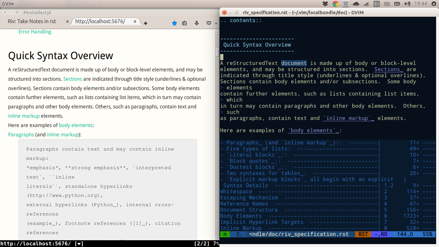Open the 'inline markup' link ending the first paragraph
The image size is (439, 247).
(x=24, y=116)
